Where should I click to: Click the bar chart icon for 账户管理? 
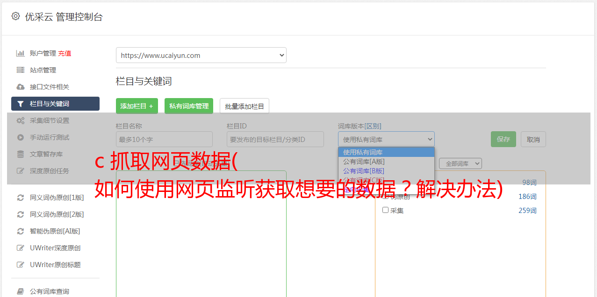point(21,53)
